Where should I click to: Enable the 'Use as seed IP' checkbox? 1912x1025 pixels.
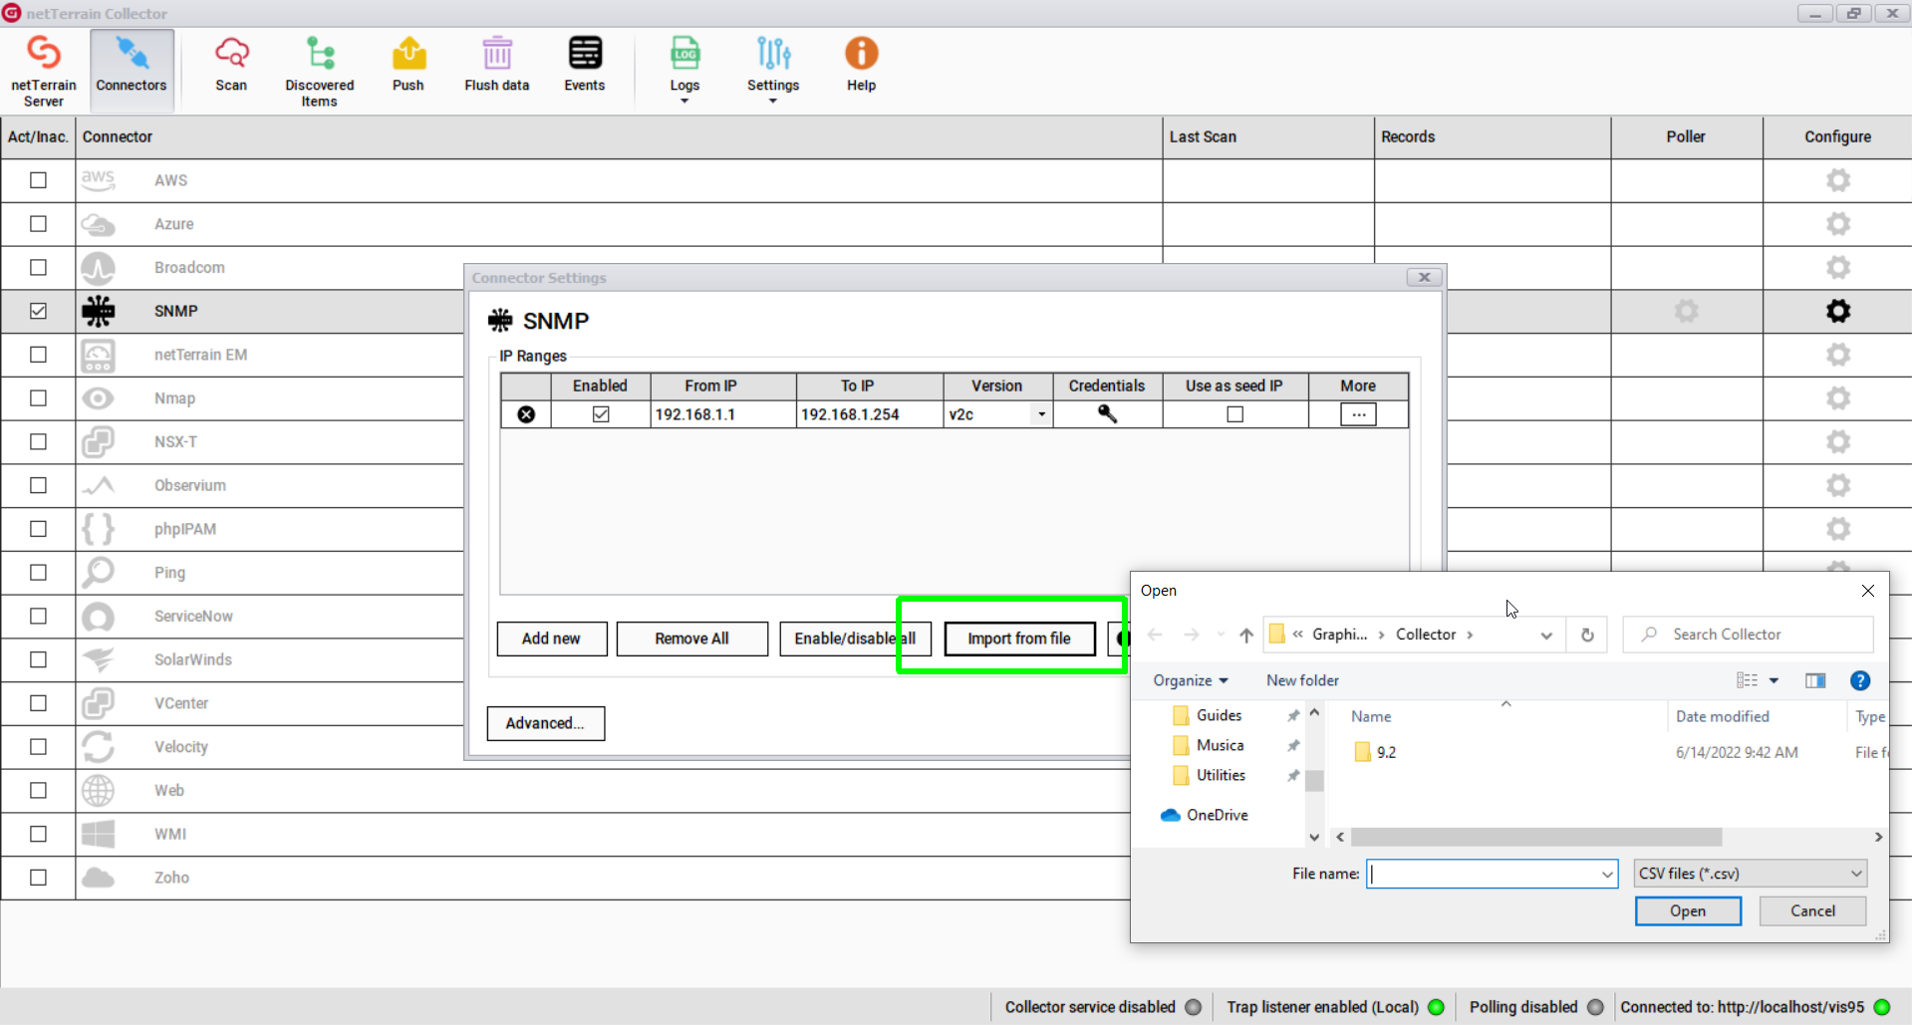pos(1234,414)
